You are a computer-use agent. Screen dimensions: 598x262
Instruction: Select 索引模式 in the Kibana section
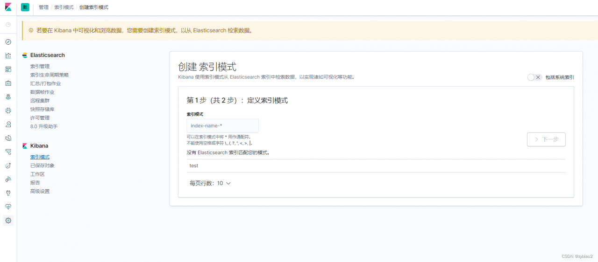click(x=40, y=157)
